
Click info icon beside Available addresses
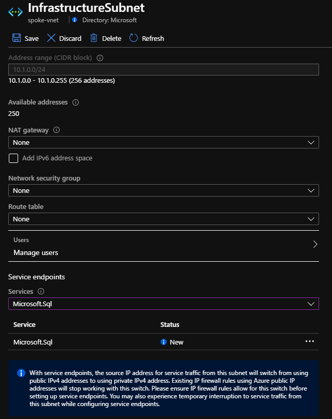point(76,102)
